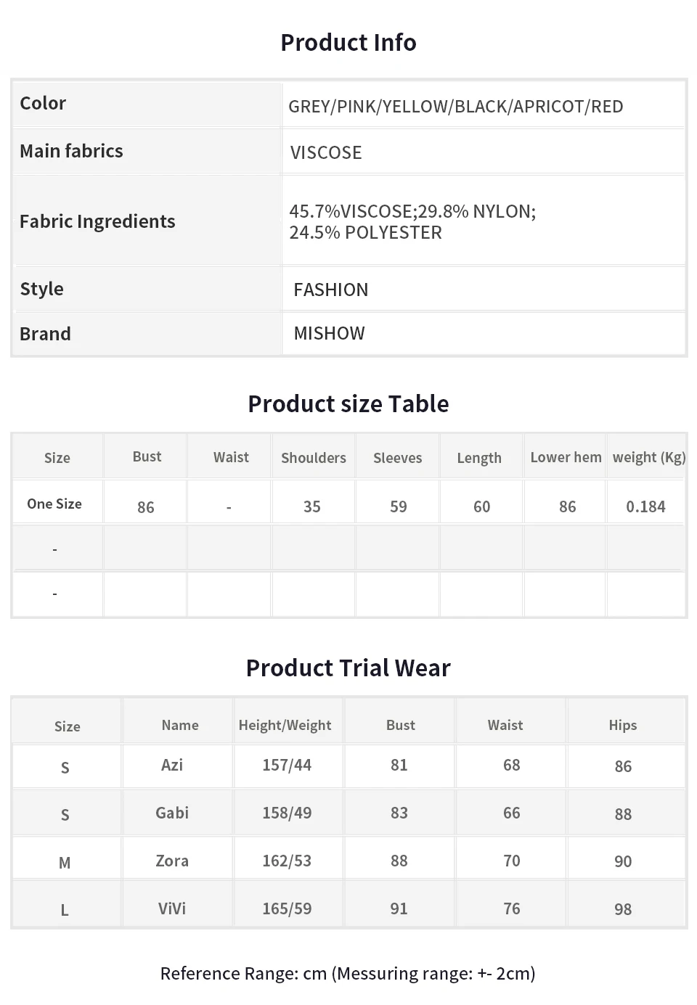Select the Height/Weight column header

[x=285, y=725]
